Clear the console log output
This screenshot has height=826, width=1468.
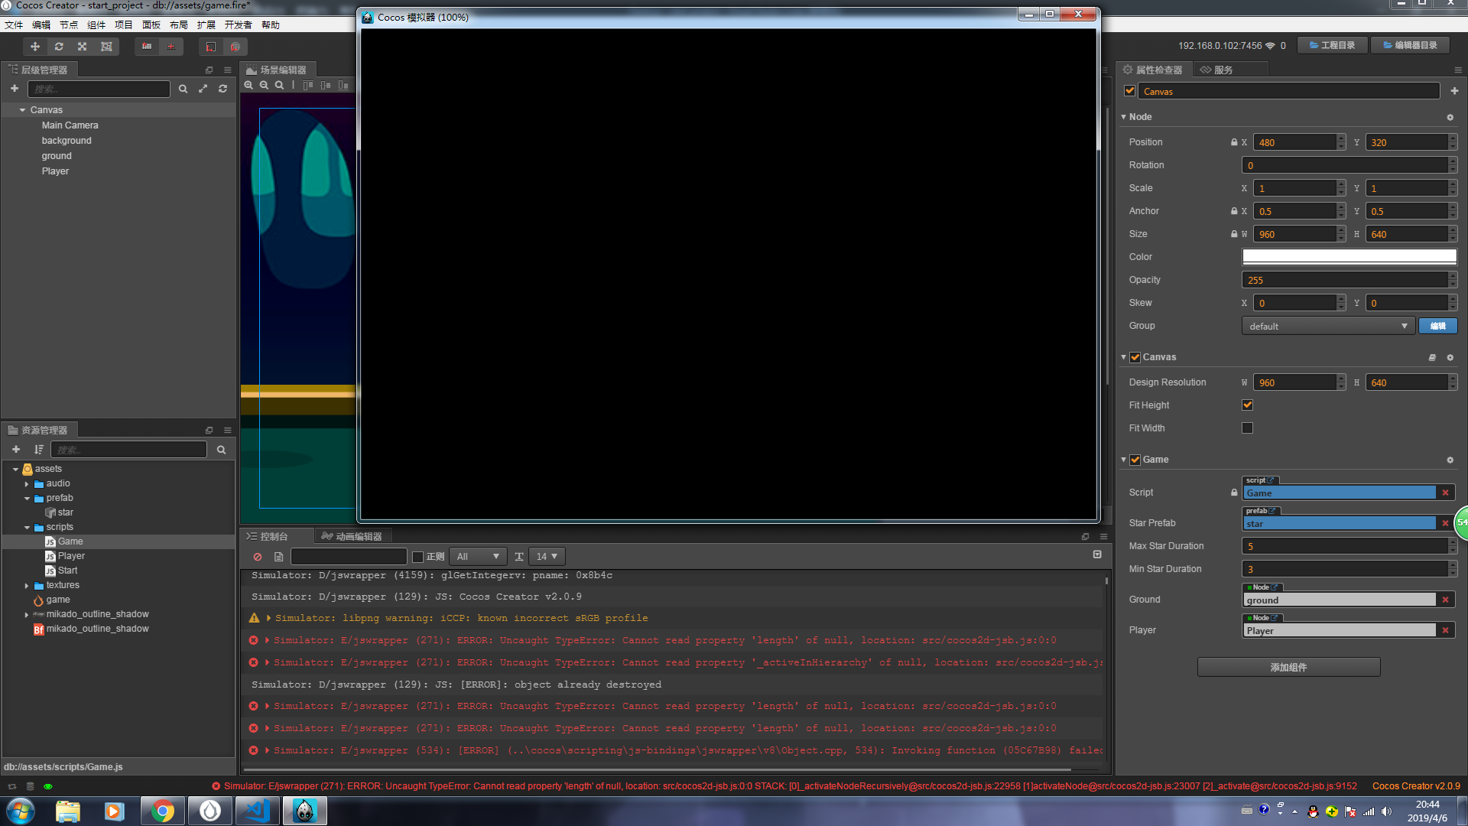[x=258, y=557]
